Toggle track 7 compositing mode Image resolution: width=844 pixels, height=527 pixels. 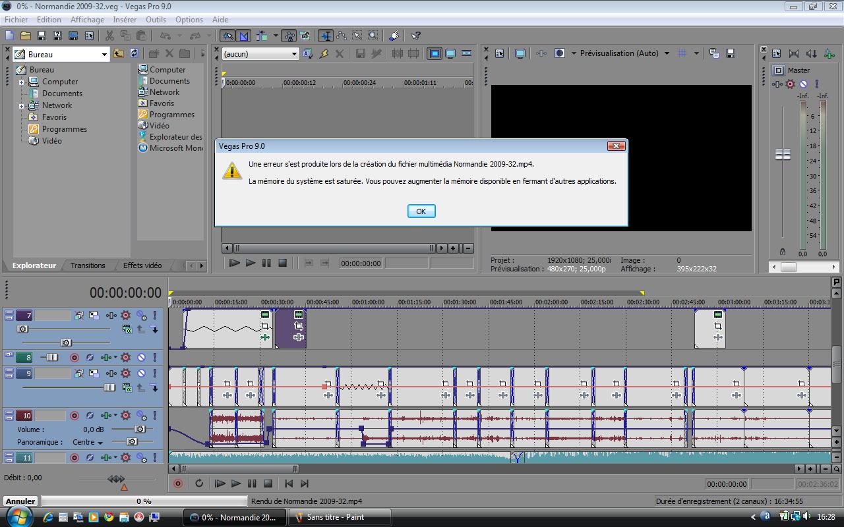tap(127, 329)
